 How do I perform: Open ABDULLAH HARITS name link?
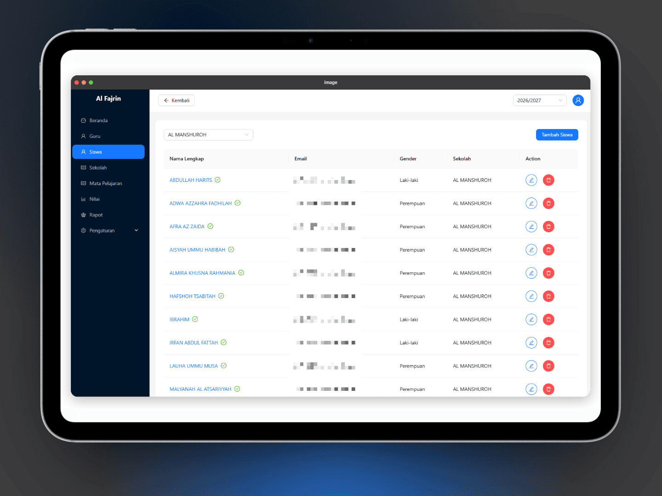pos(191,180)
